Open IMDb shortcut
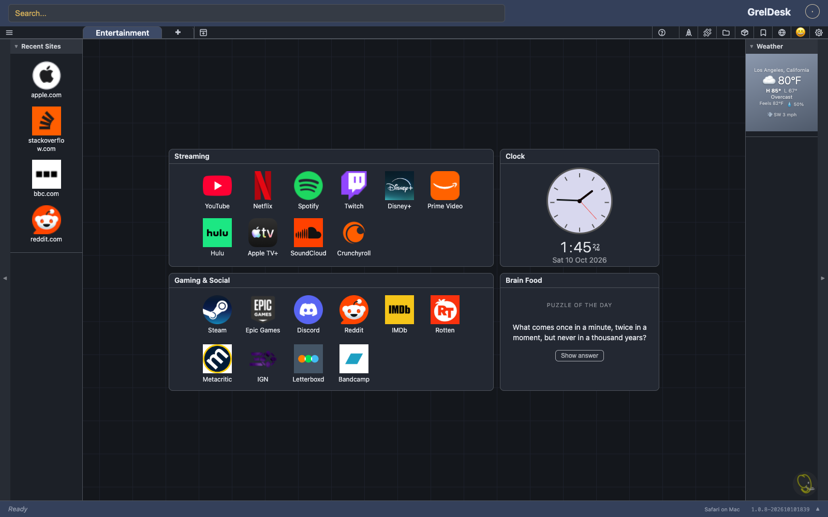The width and height of the screenshot is (828, 517). pos(400,314)
